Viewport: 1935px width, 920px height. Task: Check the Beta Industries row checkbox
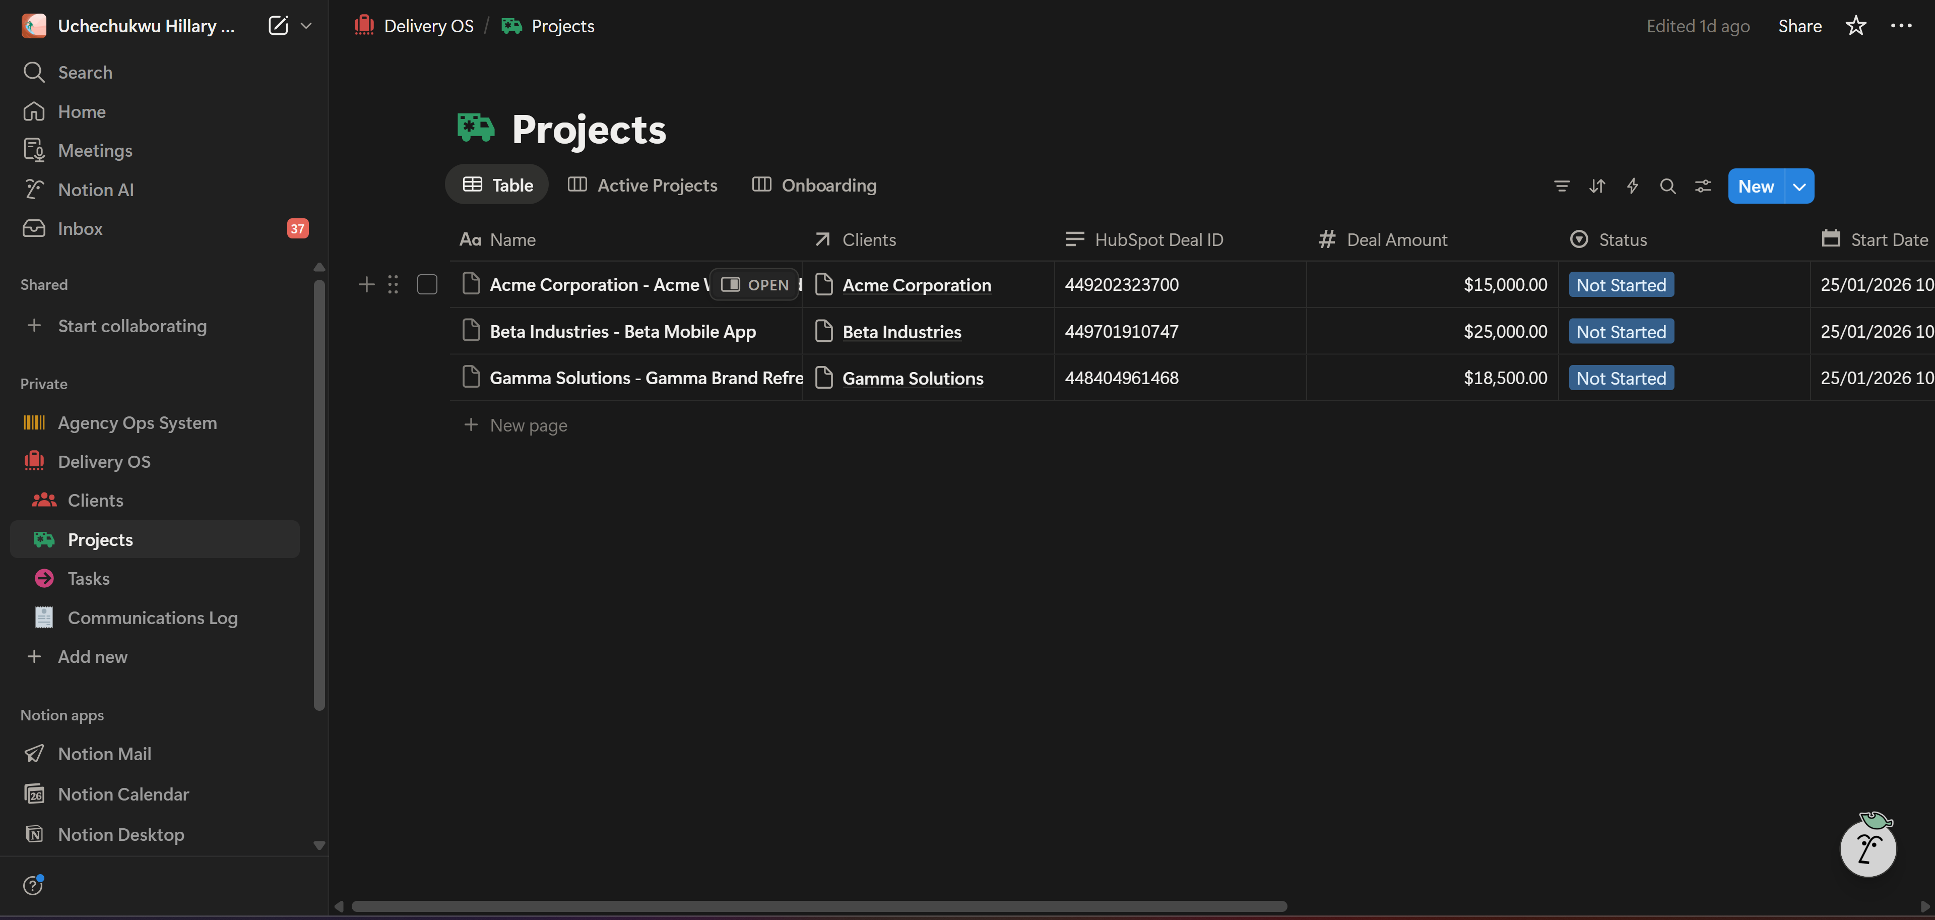coord(427,331)
